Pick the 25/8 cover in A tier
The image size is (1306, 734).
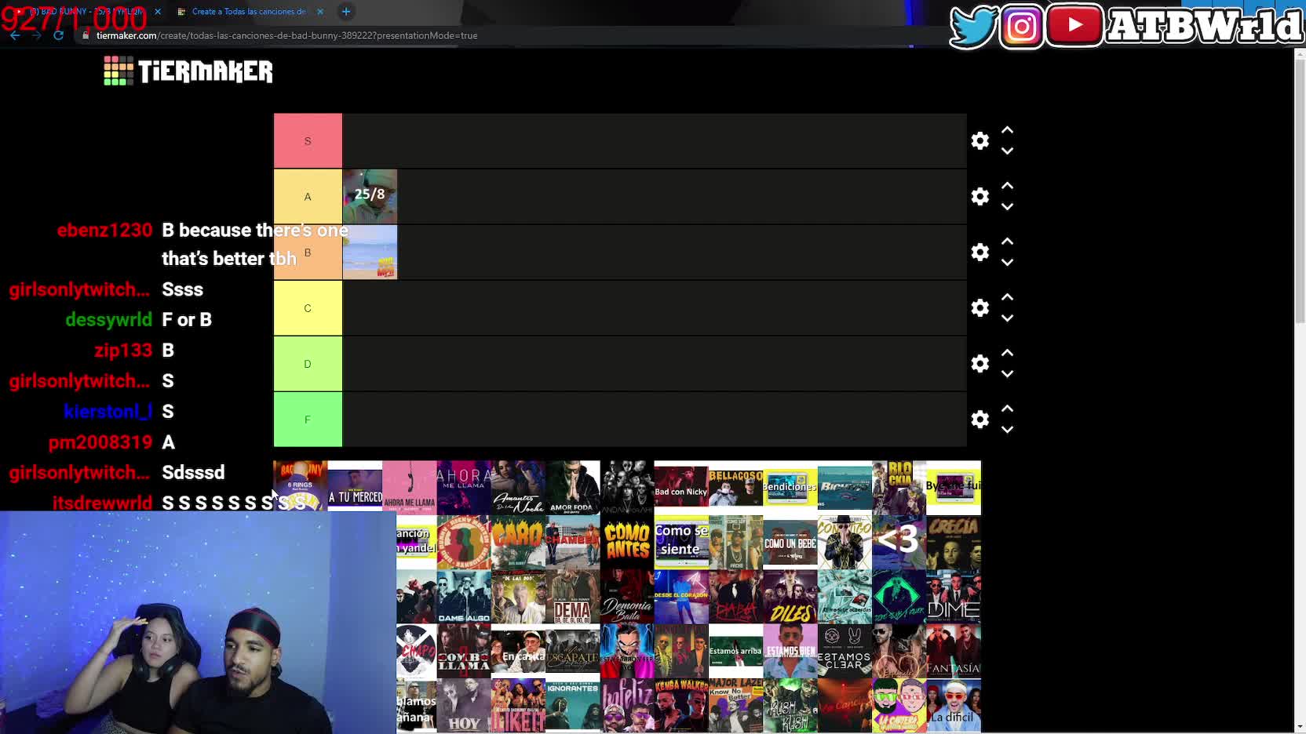[x=370, y=197]
